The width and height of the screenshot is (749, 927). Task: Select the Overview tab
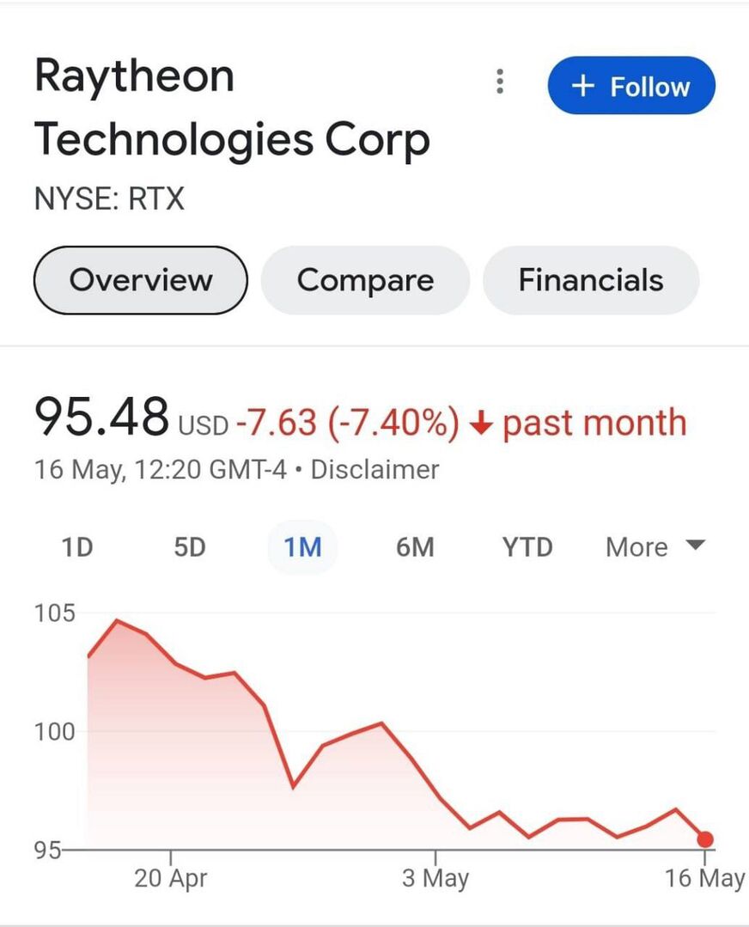[x=141, y=280]
